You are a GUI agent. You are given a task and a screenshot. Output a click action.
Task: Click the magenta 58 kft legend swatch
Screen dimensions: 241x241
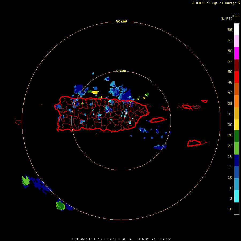(x=236, y=53)
